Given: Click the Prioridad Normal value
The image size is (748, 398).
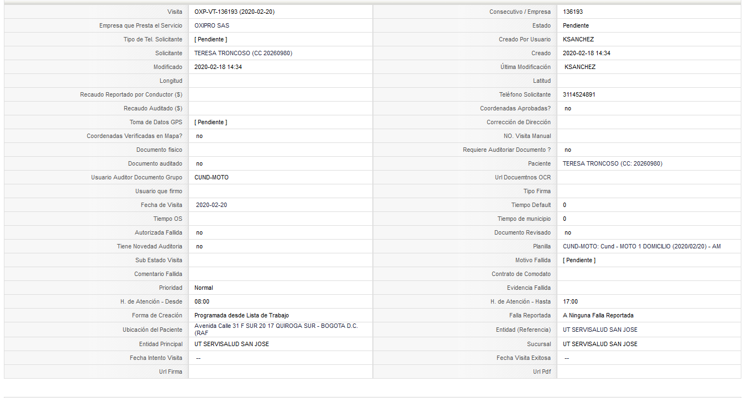Looking at the screenshot, I should click(203, 288).
